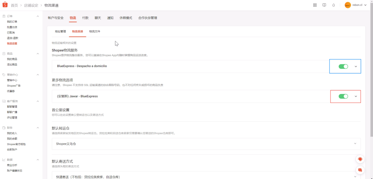
Task: Open 退货/退款 in the sidebar
Action: [x=13, y=38]
